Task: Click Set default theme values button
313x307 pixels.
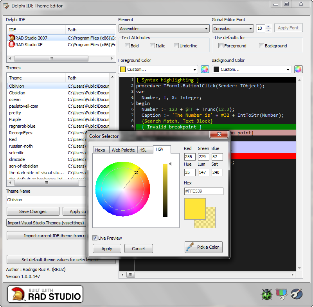Action: click(x=61, y=260)
